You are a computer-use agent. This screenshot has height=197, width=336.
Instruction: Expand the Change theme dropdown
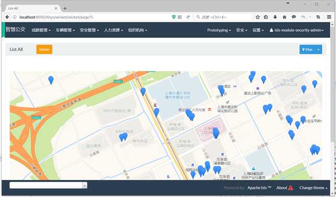point(313,188)
